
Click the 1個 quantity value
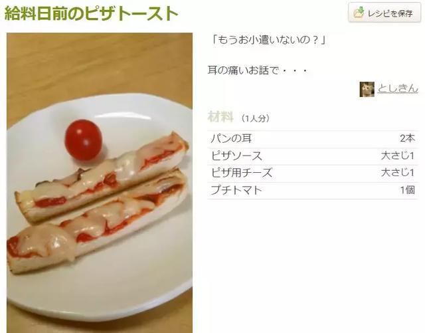pos(408,190)
